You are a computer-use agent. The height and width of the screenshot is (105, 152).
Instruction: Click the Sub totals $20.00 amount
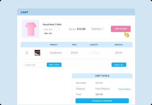point(99,83)
